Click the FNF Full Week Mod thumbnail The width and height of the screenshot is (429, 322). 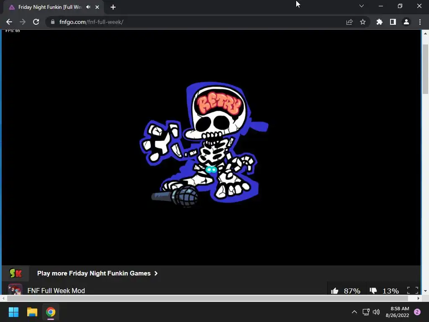click(15, 289)
